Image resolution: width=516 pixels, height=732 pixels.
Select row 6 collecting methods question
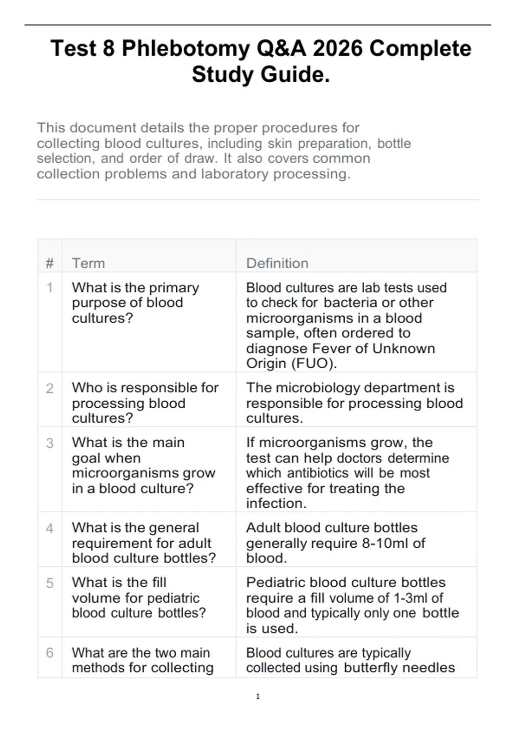[x=143, y=660]
